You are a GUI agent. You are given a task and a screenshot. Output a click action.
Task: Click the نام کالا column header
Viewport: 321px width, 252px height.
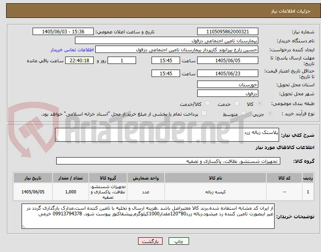(x=215, y=178)
